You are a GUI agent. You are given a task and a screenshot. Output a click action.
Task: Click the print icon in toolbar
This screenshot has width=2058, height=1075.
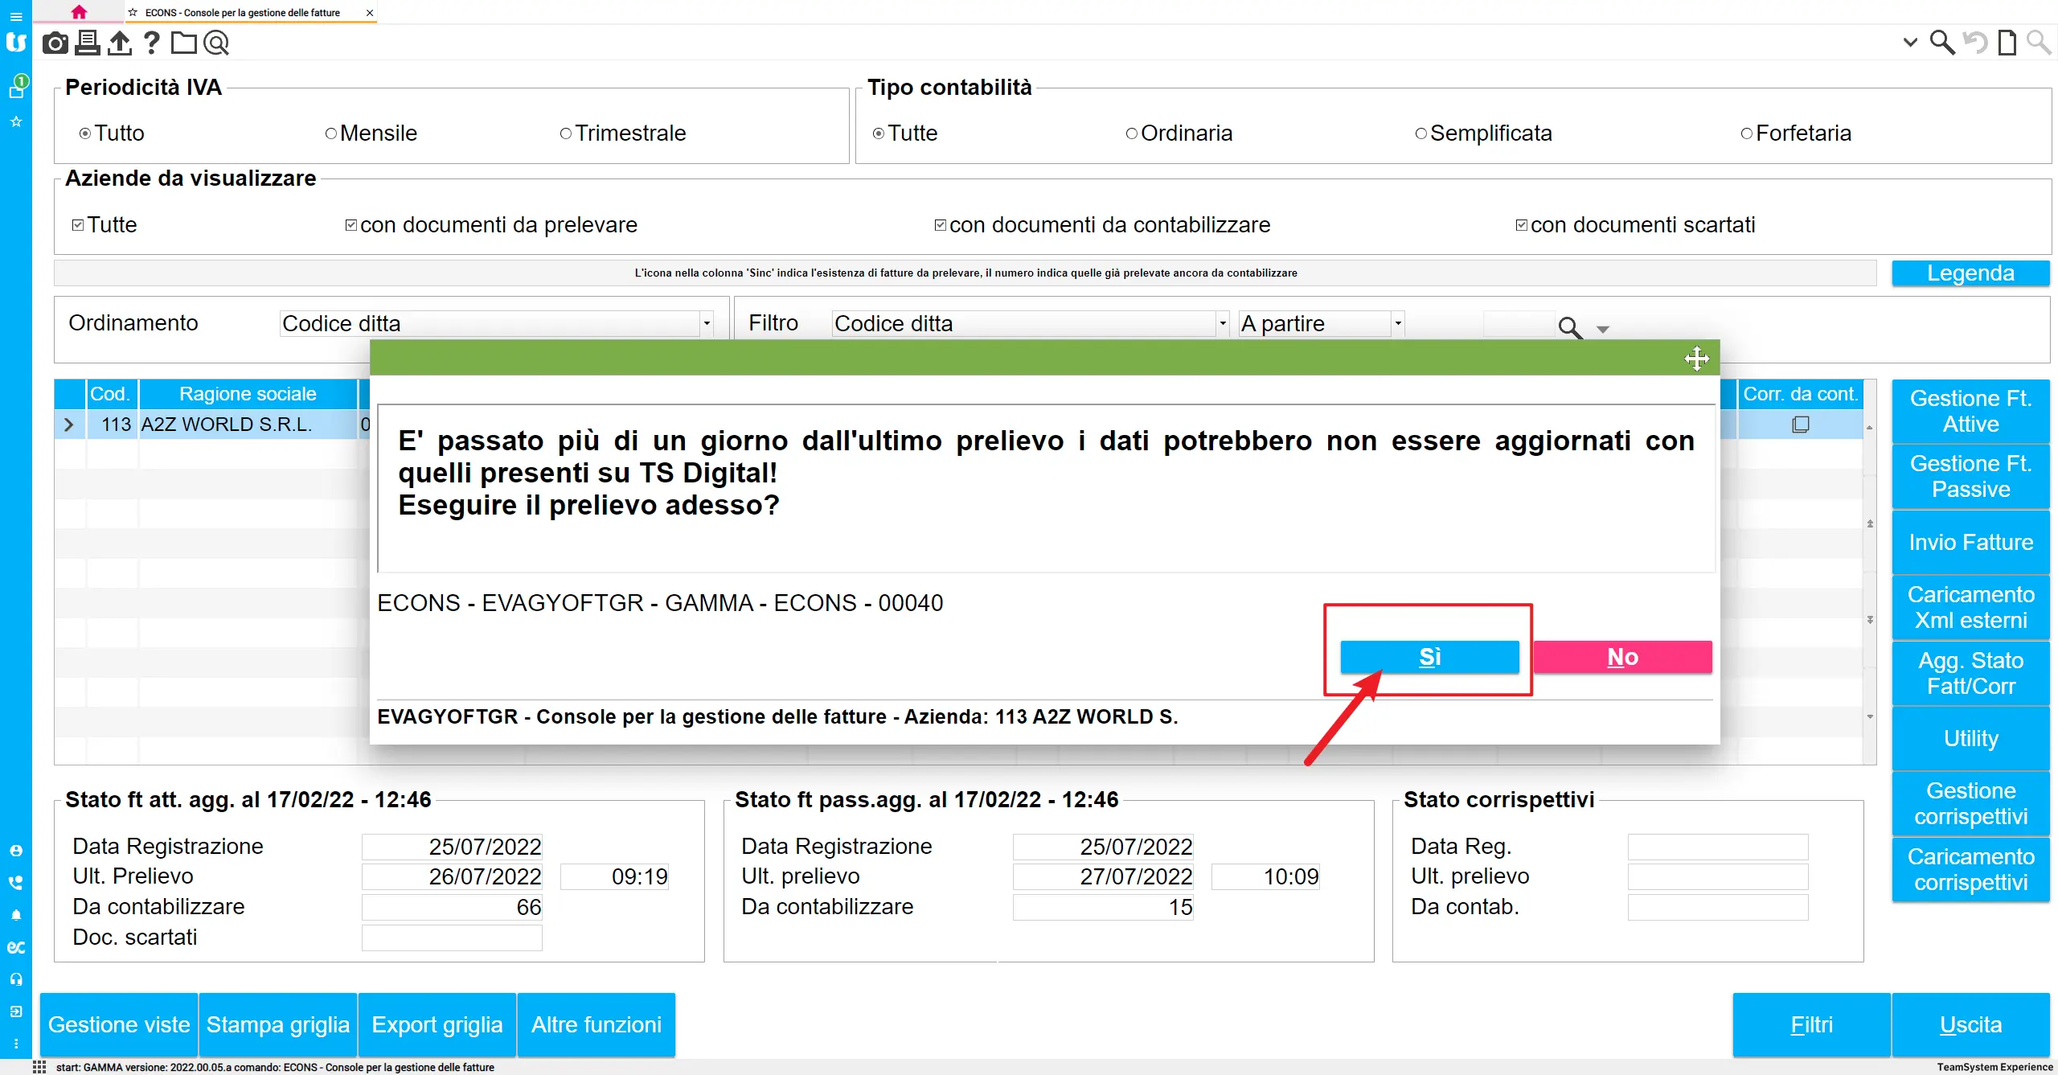click(87, 43)
